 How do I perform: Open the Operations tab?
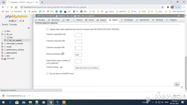point(143,20)
